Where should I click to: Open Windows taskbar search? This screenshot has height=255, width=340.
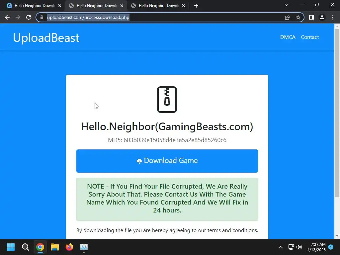pyautogui.click(x=25, y=247)
